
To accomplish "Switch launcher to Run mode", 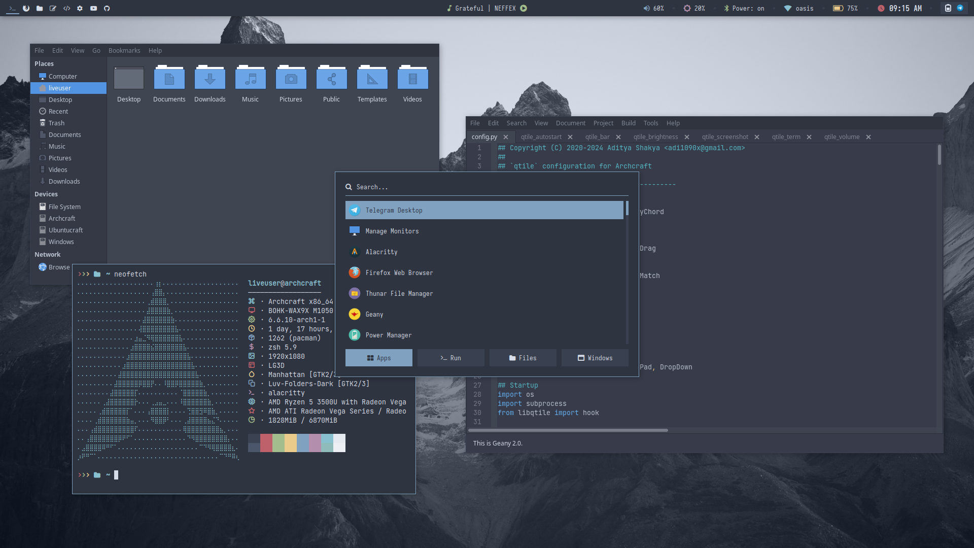I will point(450,358).
